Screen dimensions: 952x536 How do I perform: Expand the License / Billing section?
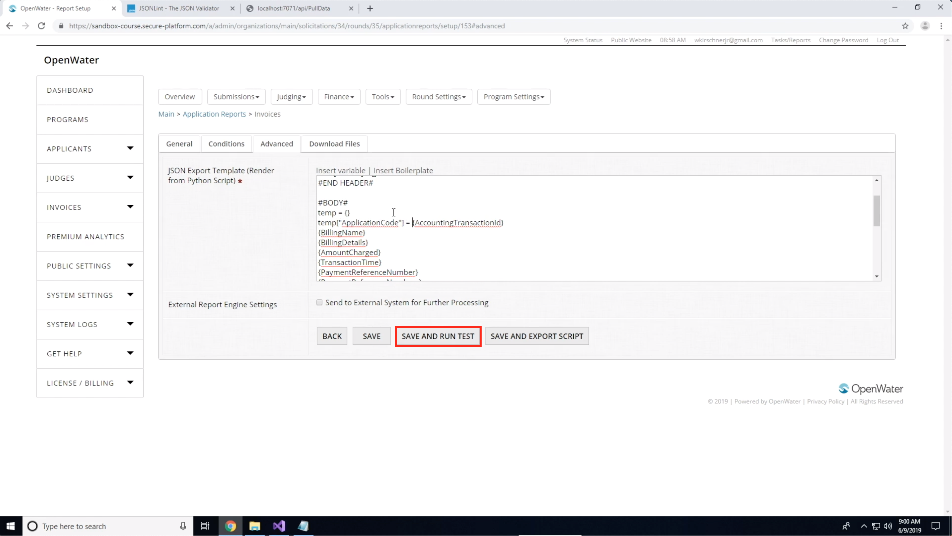coord(130,382)
